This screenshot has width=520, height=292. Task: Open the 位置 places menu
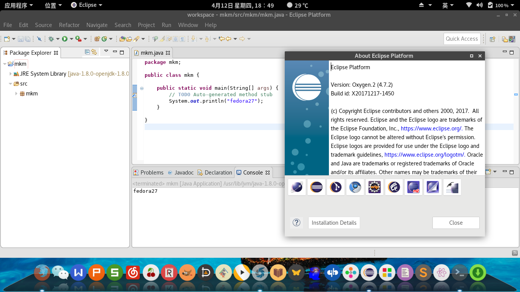53,5
